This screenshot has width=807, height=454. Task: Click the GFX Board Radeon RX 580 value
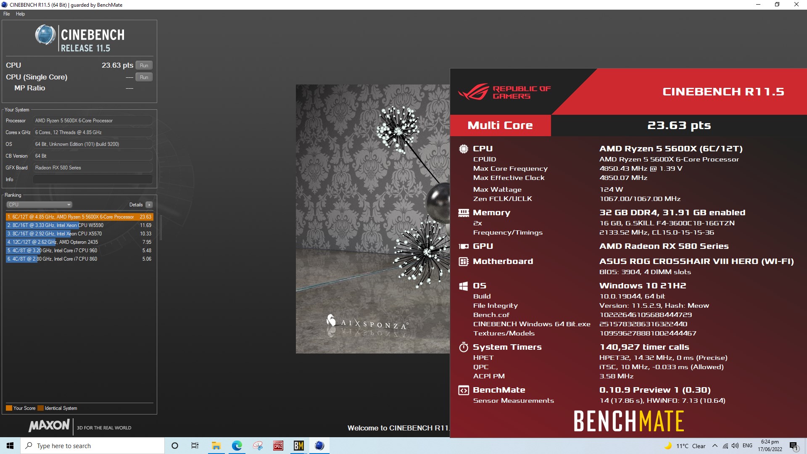click(x=92, y=168)
